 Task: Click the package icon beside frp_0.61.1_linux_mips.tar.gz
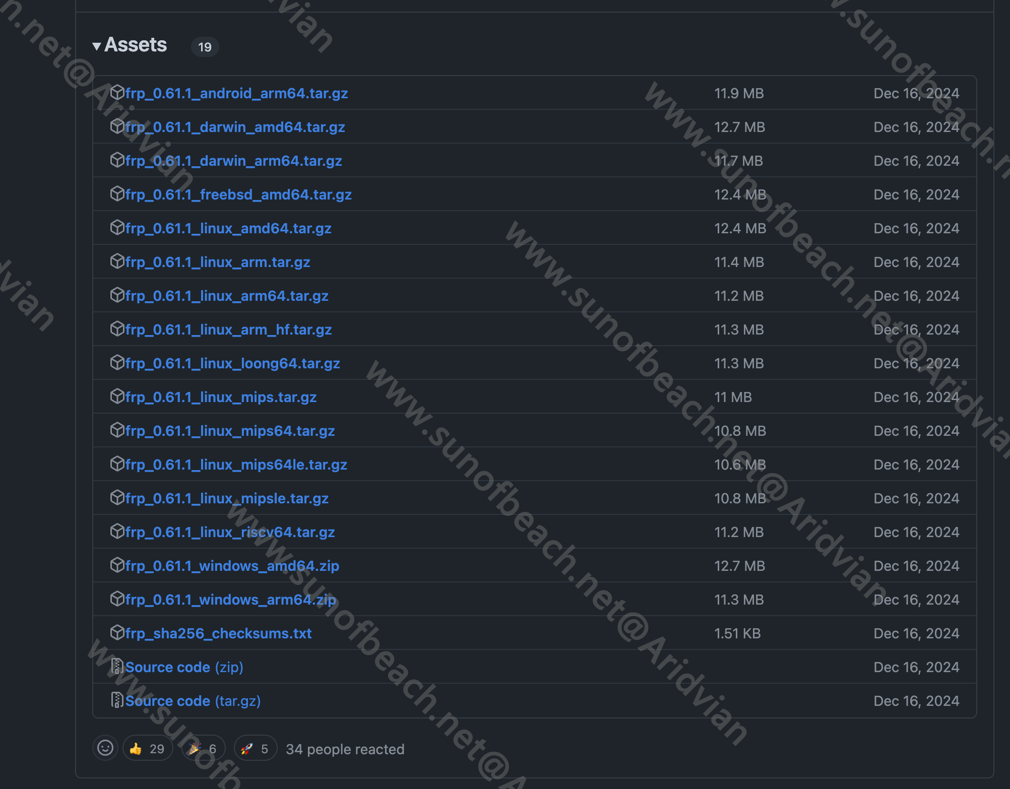click(x=117, y=396)
